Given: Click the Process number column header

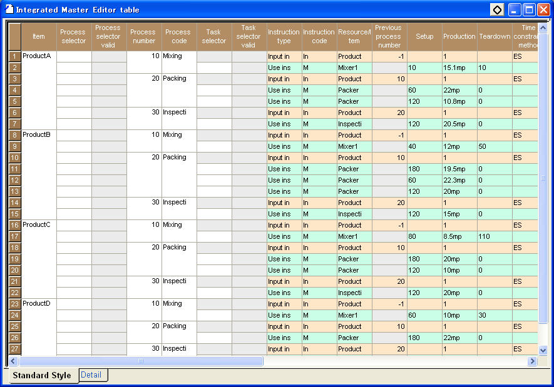Looking at the screenshot, I should pos(144,37).
